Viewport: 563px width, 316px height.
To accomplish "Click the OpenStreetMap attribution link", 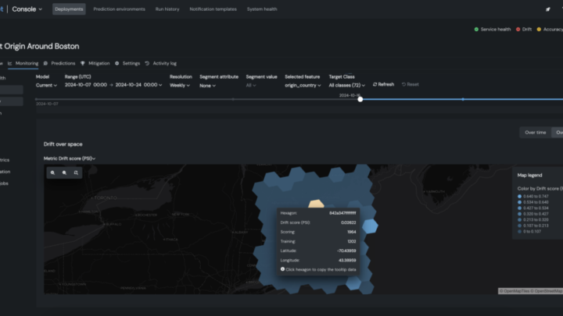I will (548, 291).
